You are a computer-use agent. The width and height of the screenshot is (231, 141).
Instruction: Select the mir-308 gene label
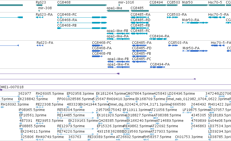pos(45,8)
